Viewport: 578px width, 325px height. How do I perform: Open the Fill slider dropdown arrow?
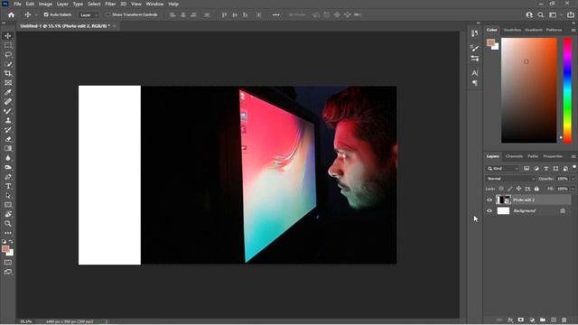[573, 189]
